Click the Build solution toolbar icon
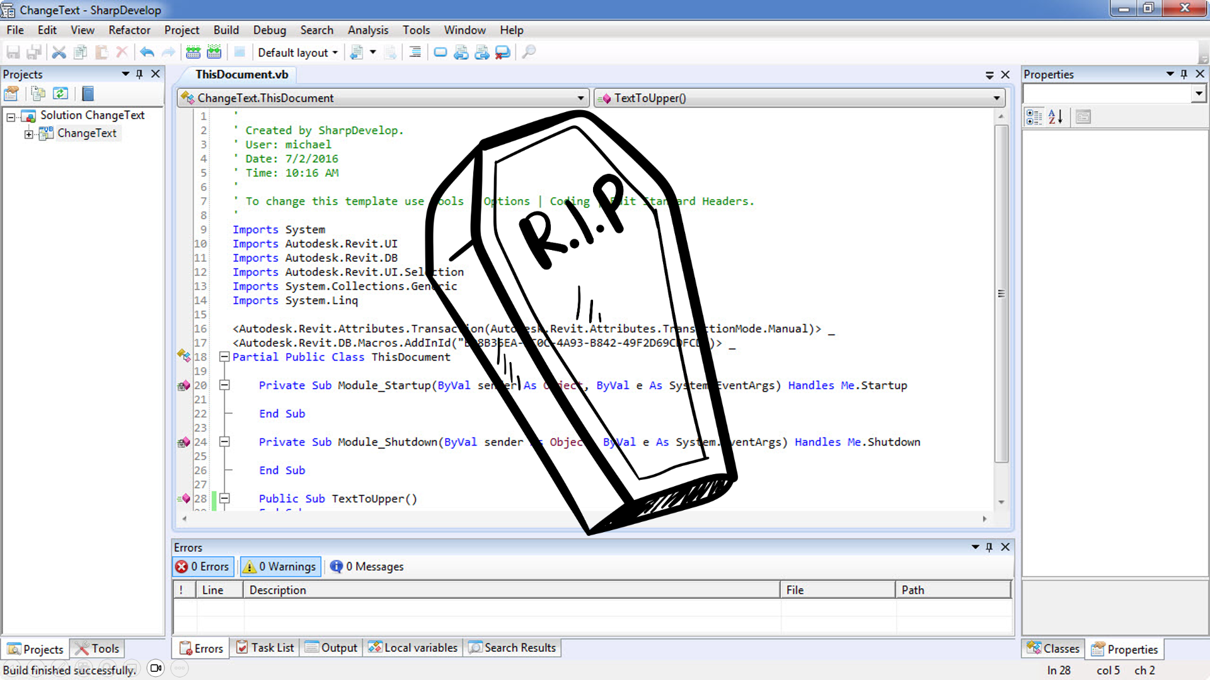The height and width of the screenshot is (680, 1210). [x=193, y=52]
